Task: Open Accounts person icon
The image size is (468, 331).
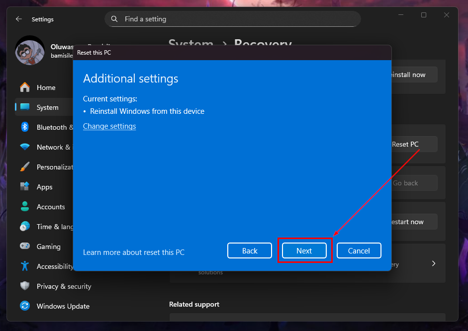Action: click(25, 207)
